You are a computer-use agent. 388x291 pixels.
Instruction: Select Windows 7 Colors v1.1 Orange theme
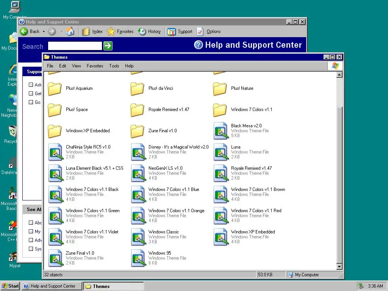click(x=168, y=216)
